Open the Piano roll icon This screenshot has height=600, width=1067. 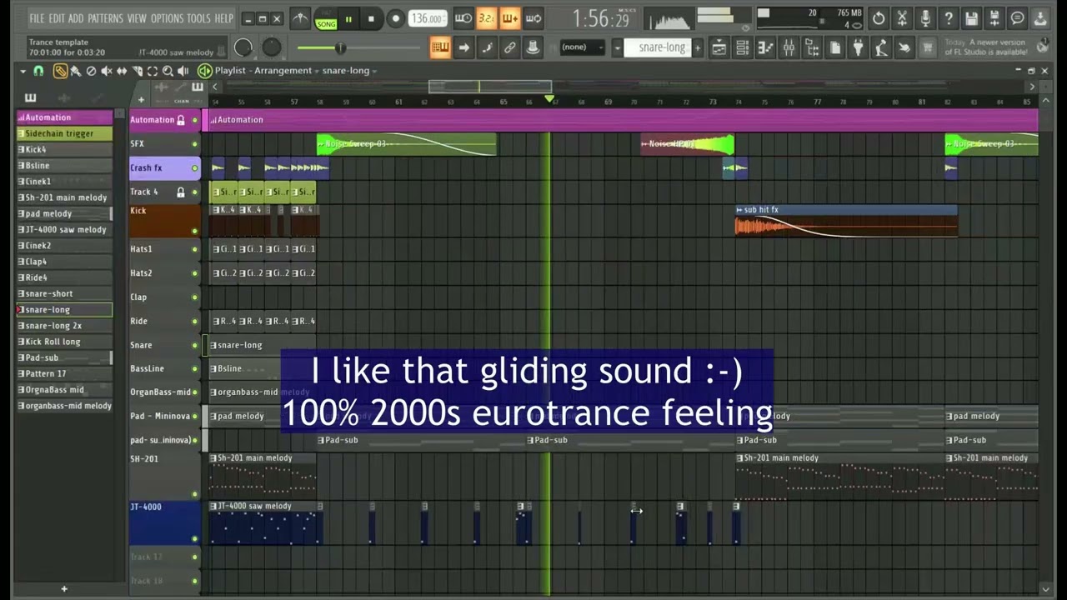tap(765, 47)
